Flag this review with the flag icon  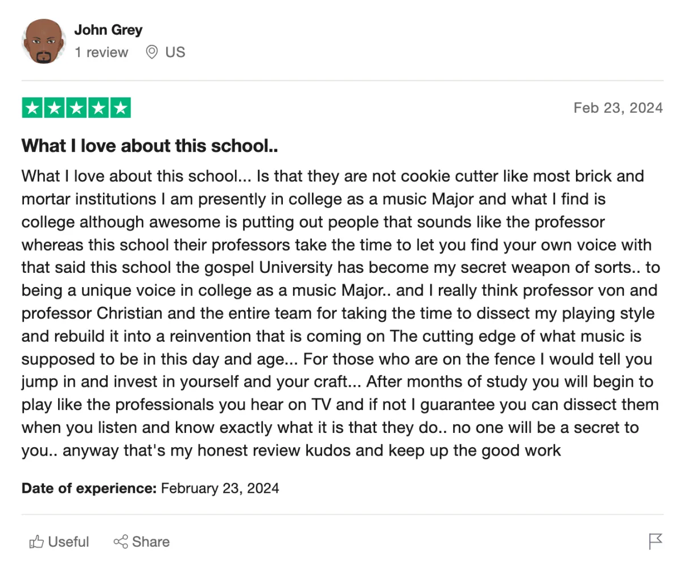pyautogui.click(x=656, y=542)
